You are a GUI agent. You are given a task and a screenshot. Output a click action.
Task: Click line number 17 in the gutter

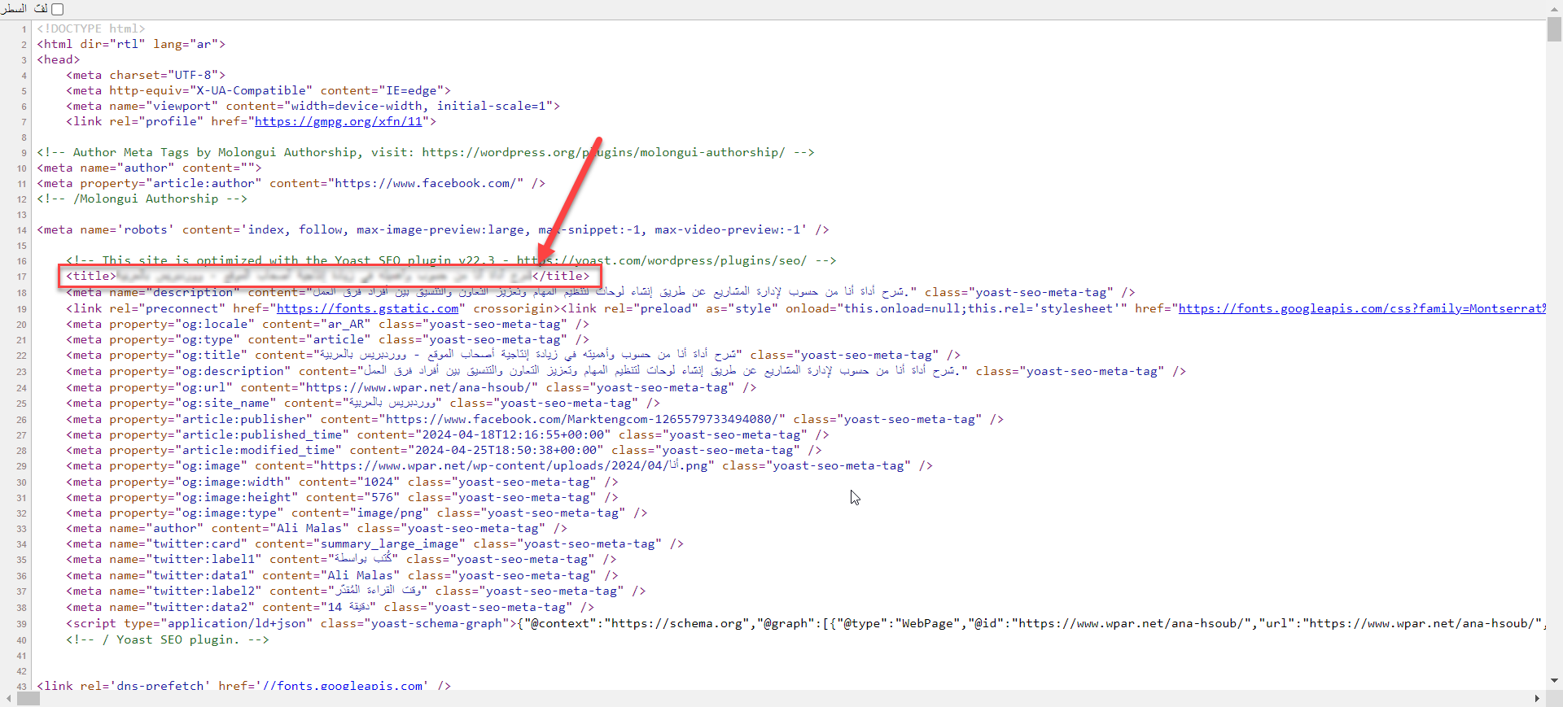(22, 277)
